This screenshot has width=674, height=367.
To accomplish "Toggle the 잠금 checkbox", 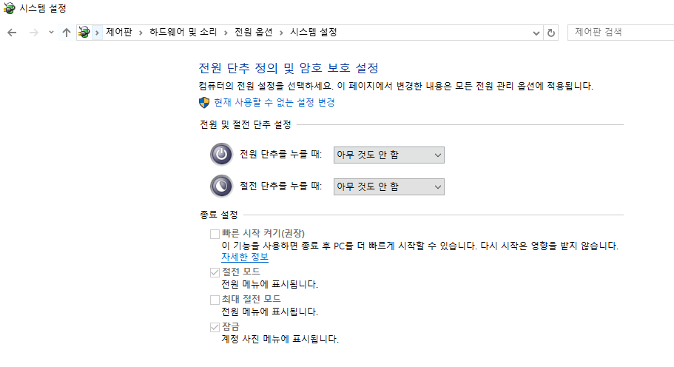I will [215, 326].
